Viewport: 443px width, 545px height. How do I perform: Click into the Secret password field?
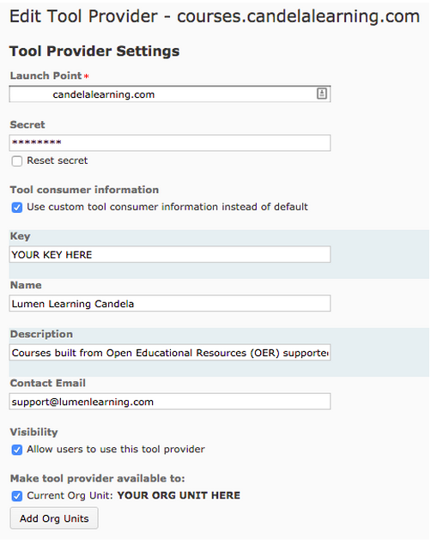click(170, 142)
